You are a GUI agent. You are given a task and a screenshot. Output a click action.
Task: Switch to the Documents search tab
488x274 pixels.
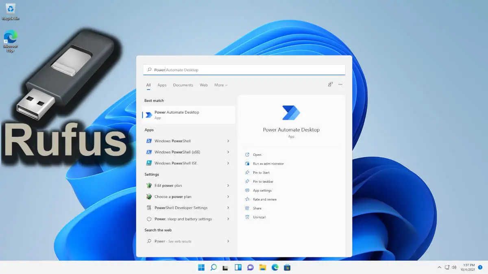183,85
